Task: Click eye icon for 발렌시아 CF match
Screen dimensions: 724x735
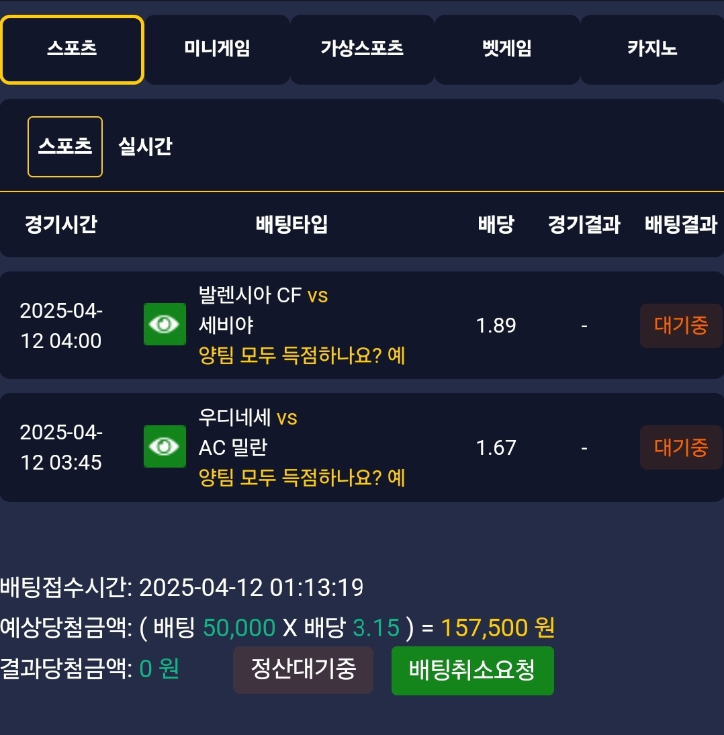Action: (165, 325)
